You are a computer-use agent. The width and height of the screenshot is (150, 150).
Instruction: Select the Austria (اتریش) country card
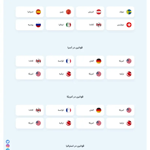[90, 12]
